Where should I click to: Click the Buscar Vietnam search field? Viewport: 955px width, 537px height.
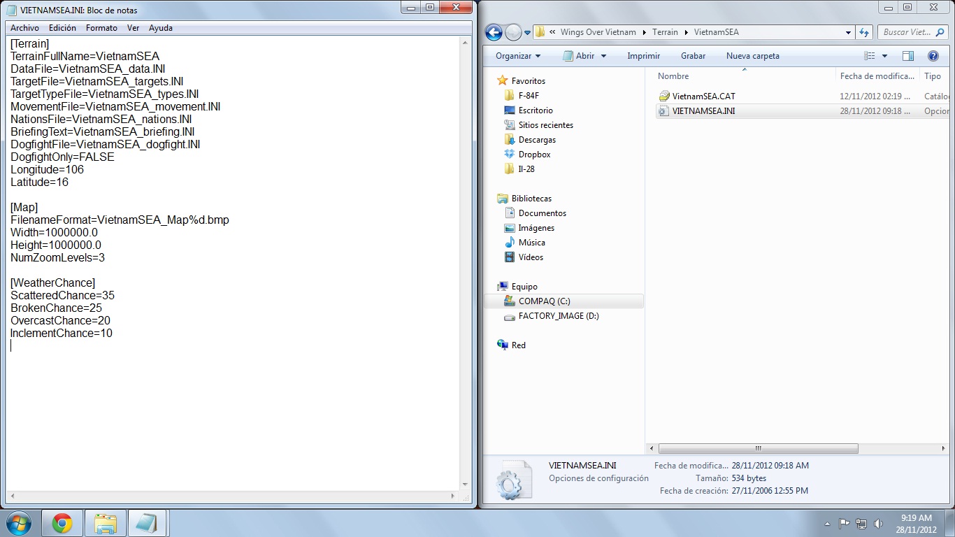point(907,32)
